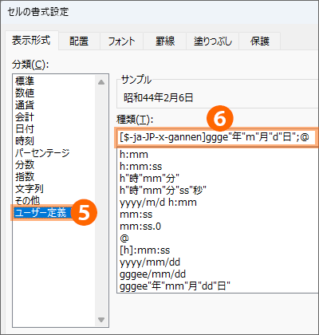Choose the 文字列 category

[30, 189]
